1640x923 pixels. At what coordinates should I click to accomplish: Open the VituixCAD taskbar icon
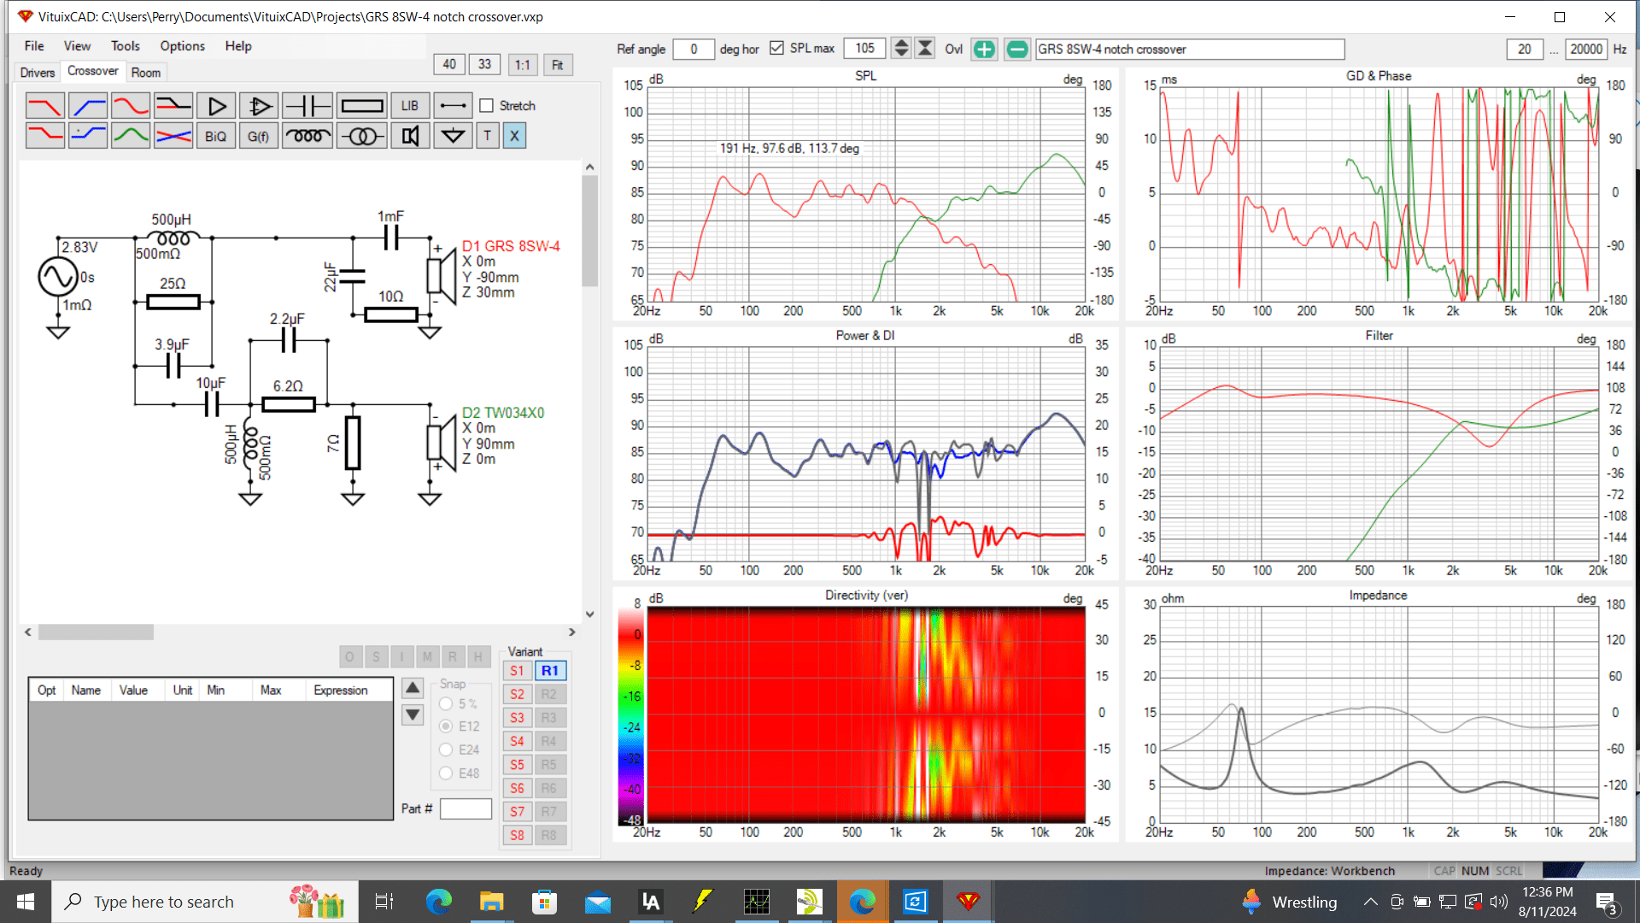(967, 902)
